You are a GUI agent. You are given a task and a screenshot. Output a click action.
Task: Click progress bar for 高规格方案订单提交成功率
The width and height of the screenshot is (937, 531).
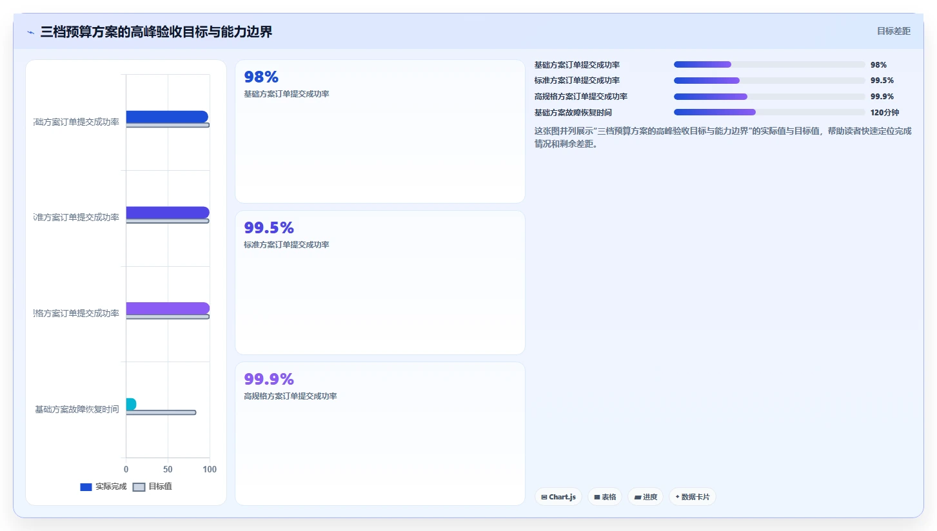(769, 97)
